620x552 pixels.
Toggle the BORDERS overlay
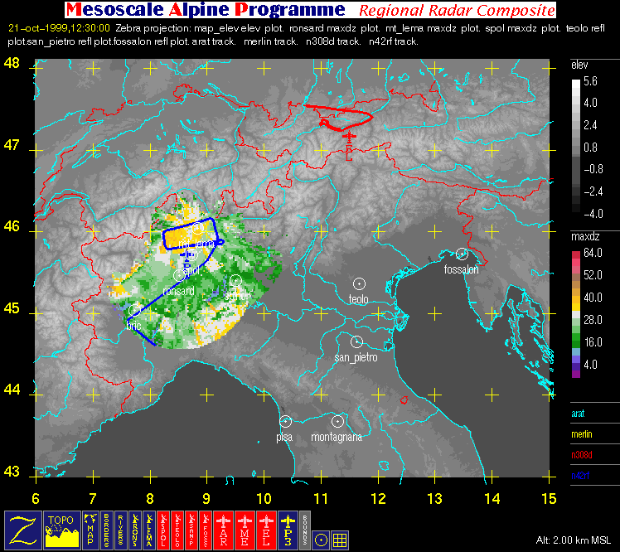pos(108,528)
